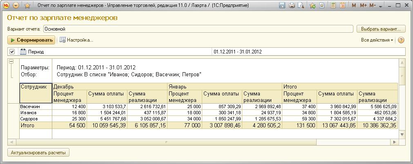This screenshot has height=164, width=413.
Task: Click cell value 7 302 015,67
Action: tap(337, 118)
